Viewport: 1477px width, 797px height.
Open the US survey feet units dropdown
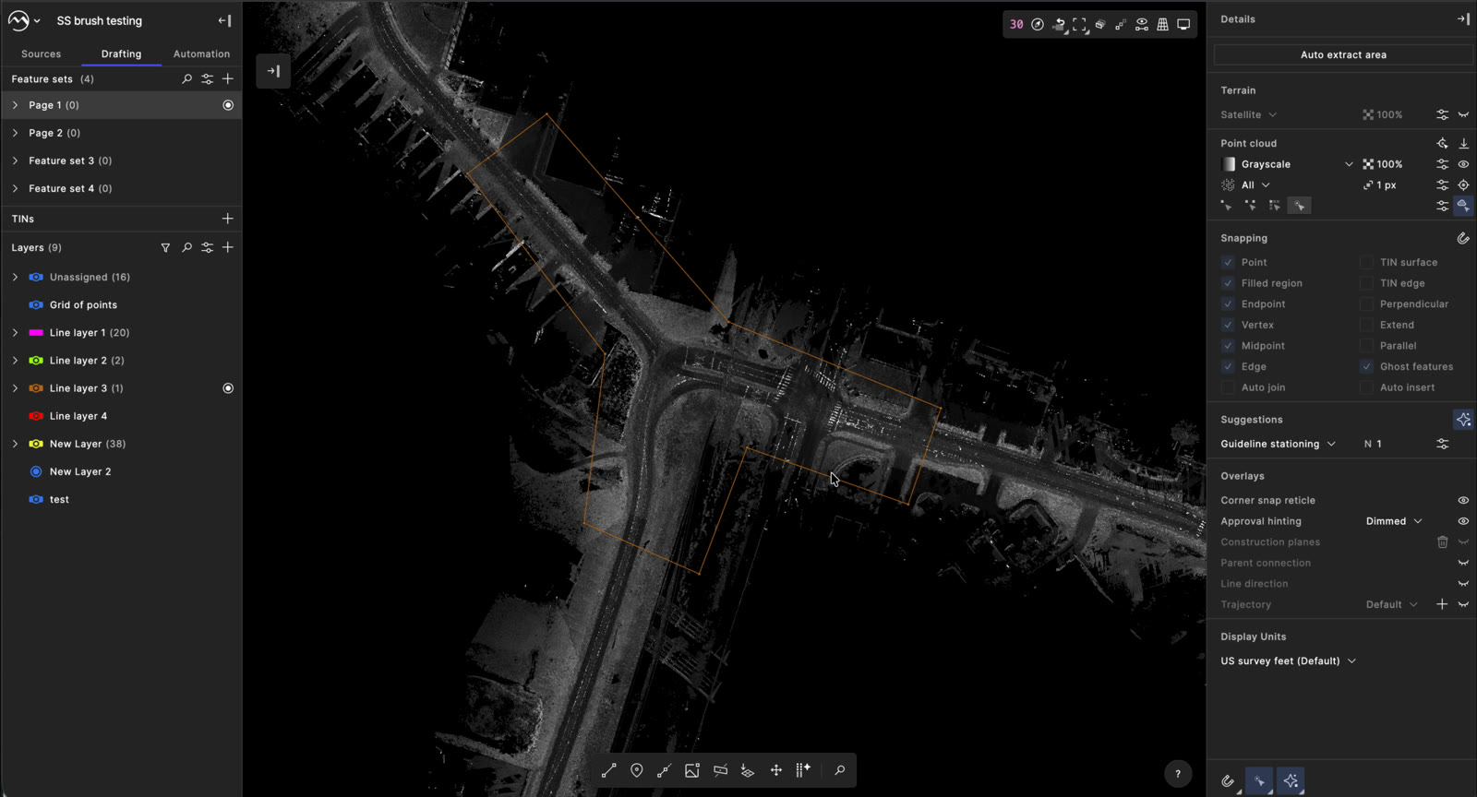pyautogui.click(x=1288, y=660)
